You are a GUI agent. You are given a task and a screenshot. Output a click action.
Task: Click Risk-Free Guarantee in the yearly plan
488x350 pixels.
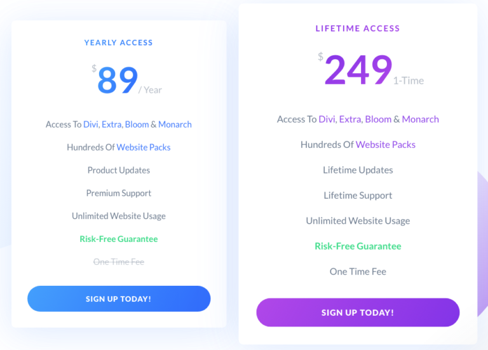(119, 239)
